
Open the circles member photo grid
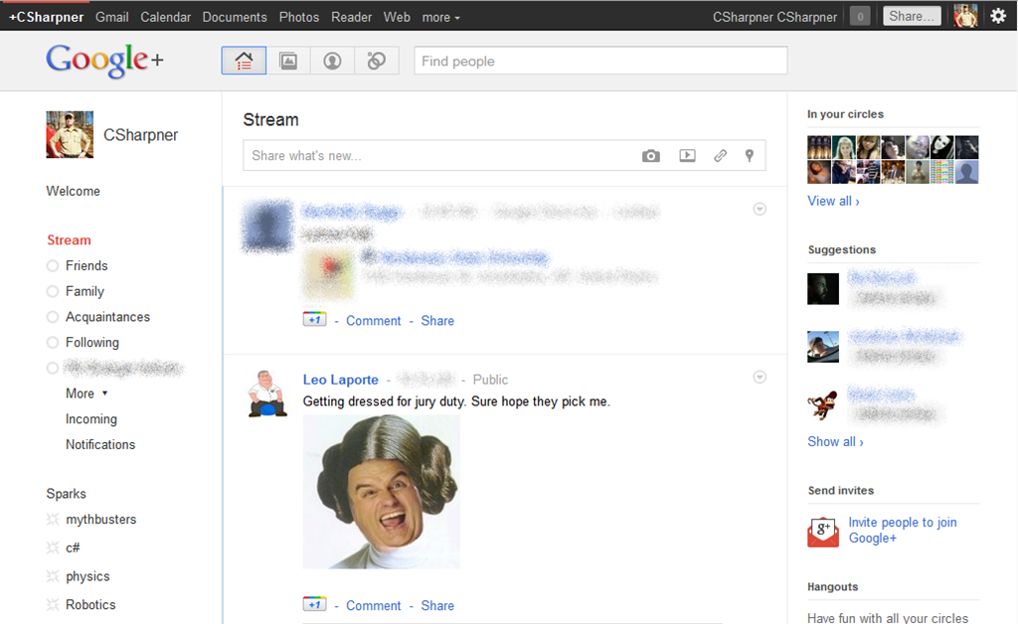click(x=893, y=160)
